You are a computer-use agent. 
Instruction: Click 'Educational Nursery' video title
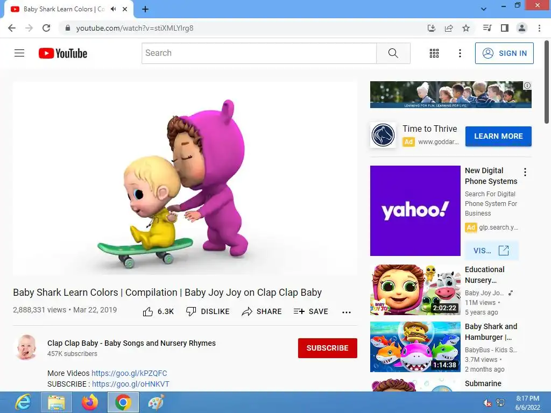485,275
